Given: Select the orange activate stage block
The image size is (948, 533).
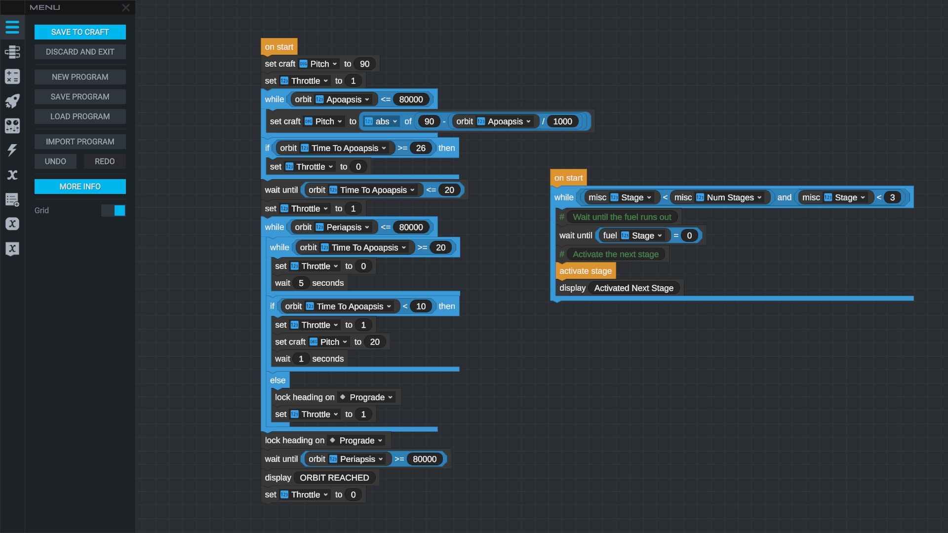Looking at the screenshot, I should [585, 271].
